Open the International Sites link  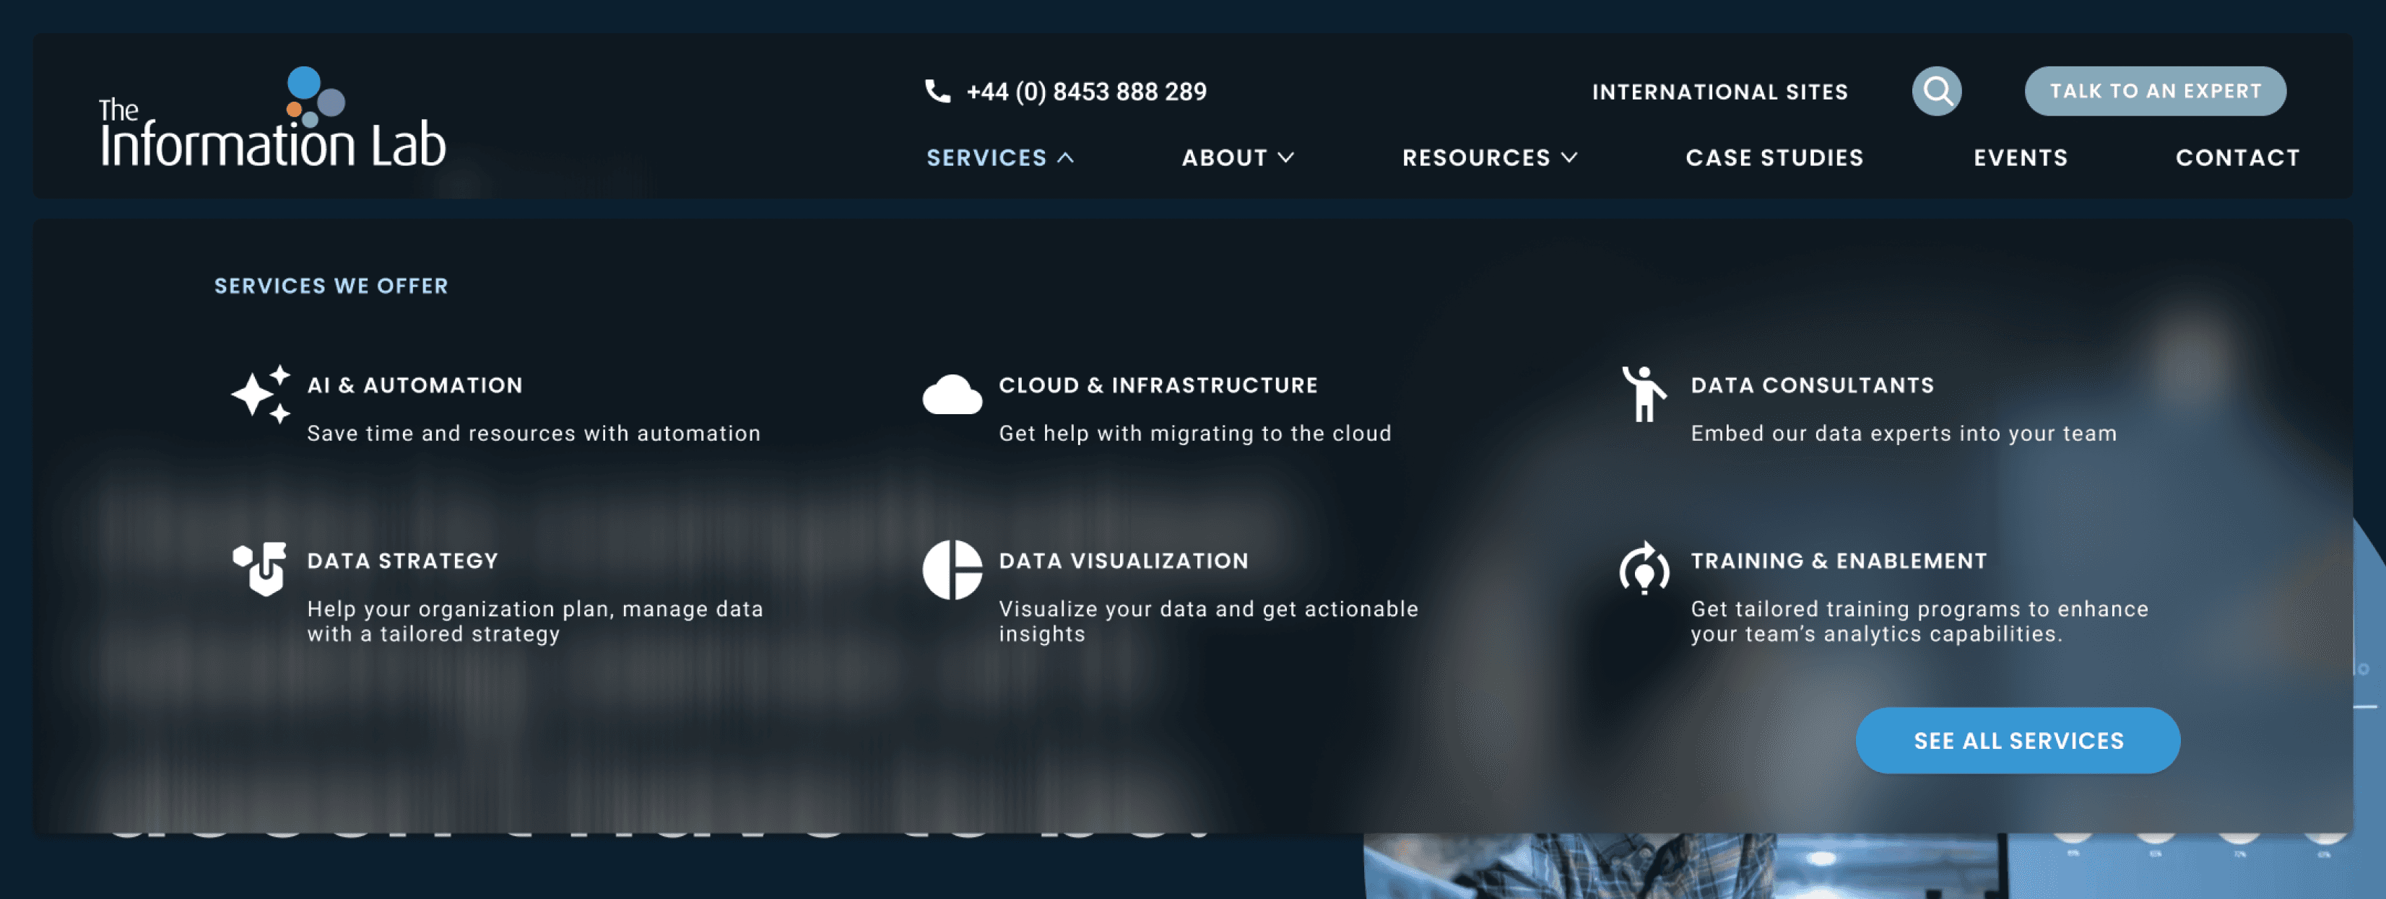[1719, 92]
